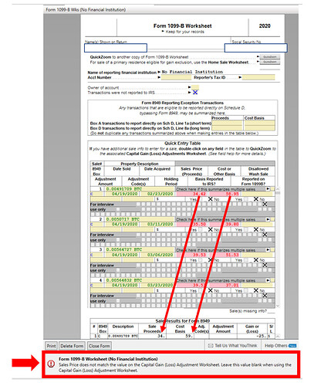The width and height of the screenshot is (314, 386).
Task: Click sale 1 date acquired 02/23/2020
Action: point(157,194)
